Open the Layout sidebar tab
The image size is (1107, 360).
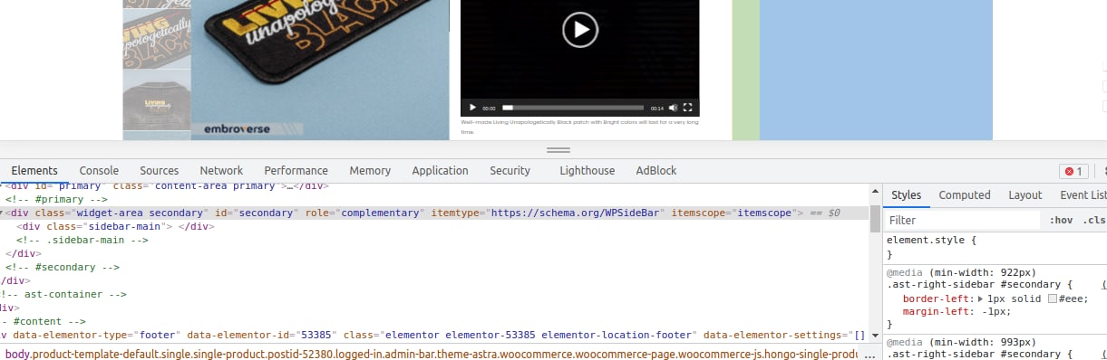[x=1025, y=194]
